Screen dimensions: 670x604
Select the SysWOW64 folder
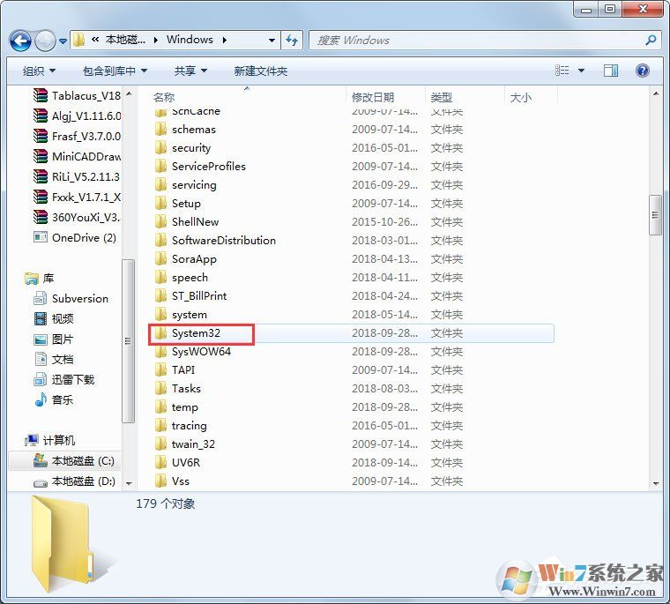pyautogui.click(x=193, y=351)
